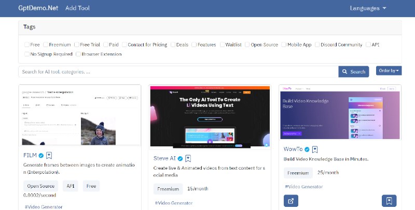Toggle the Browser Extension checkbox

click(78, 54)
